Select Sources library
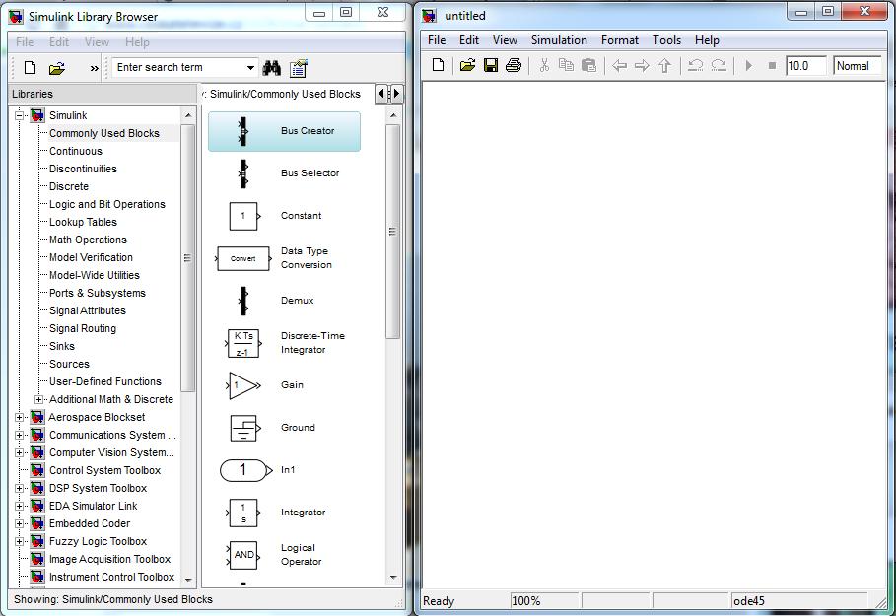This screenshot has height=616, width=896. pos(69,364)
